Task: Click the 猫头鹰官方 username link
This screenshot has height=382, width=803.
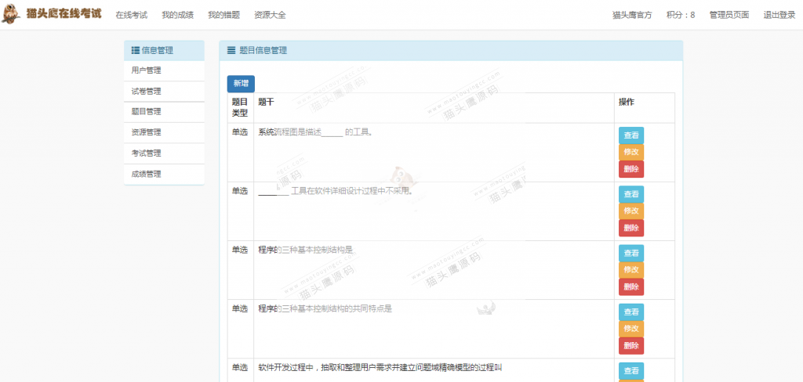Action: (x=633, y=15)
